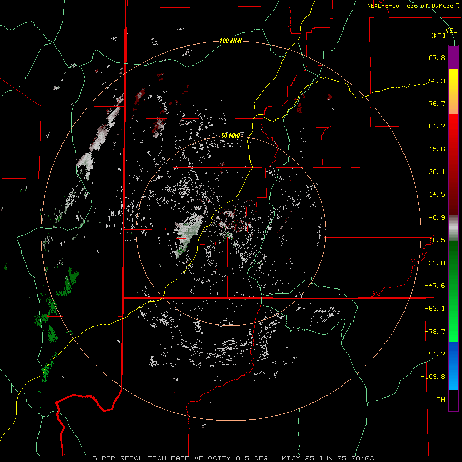Click the 100 NMI range ring label
This screenshot has width=462, height=462.
click(x=230, y=41)
